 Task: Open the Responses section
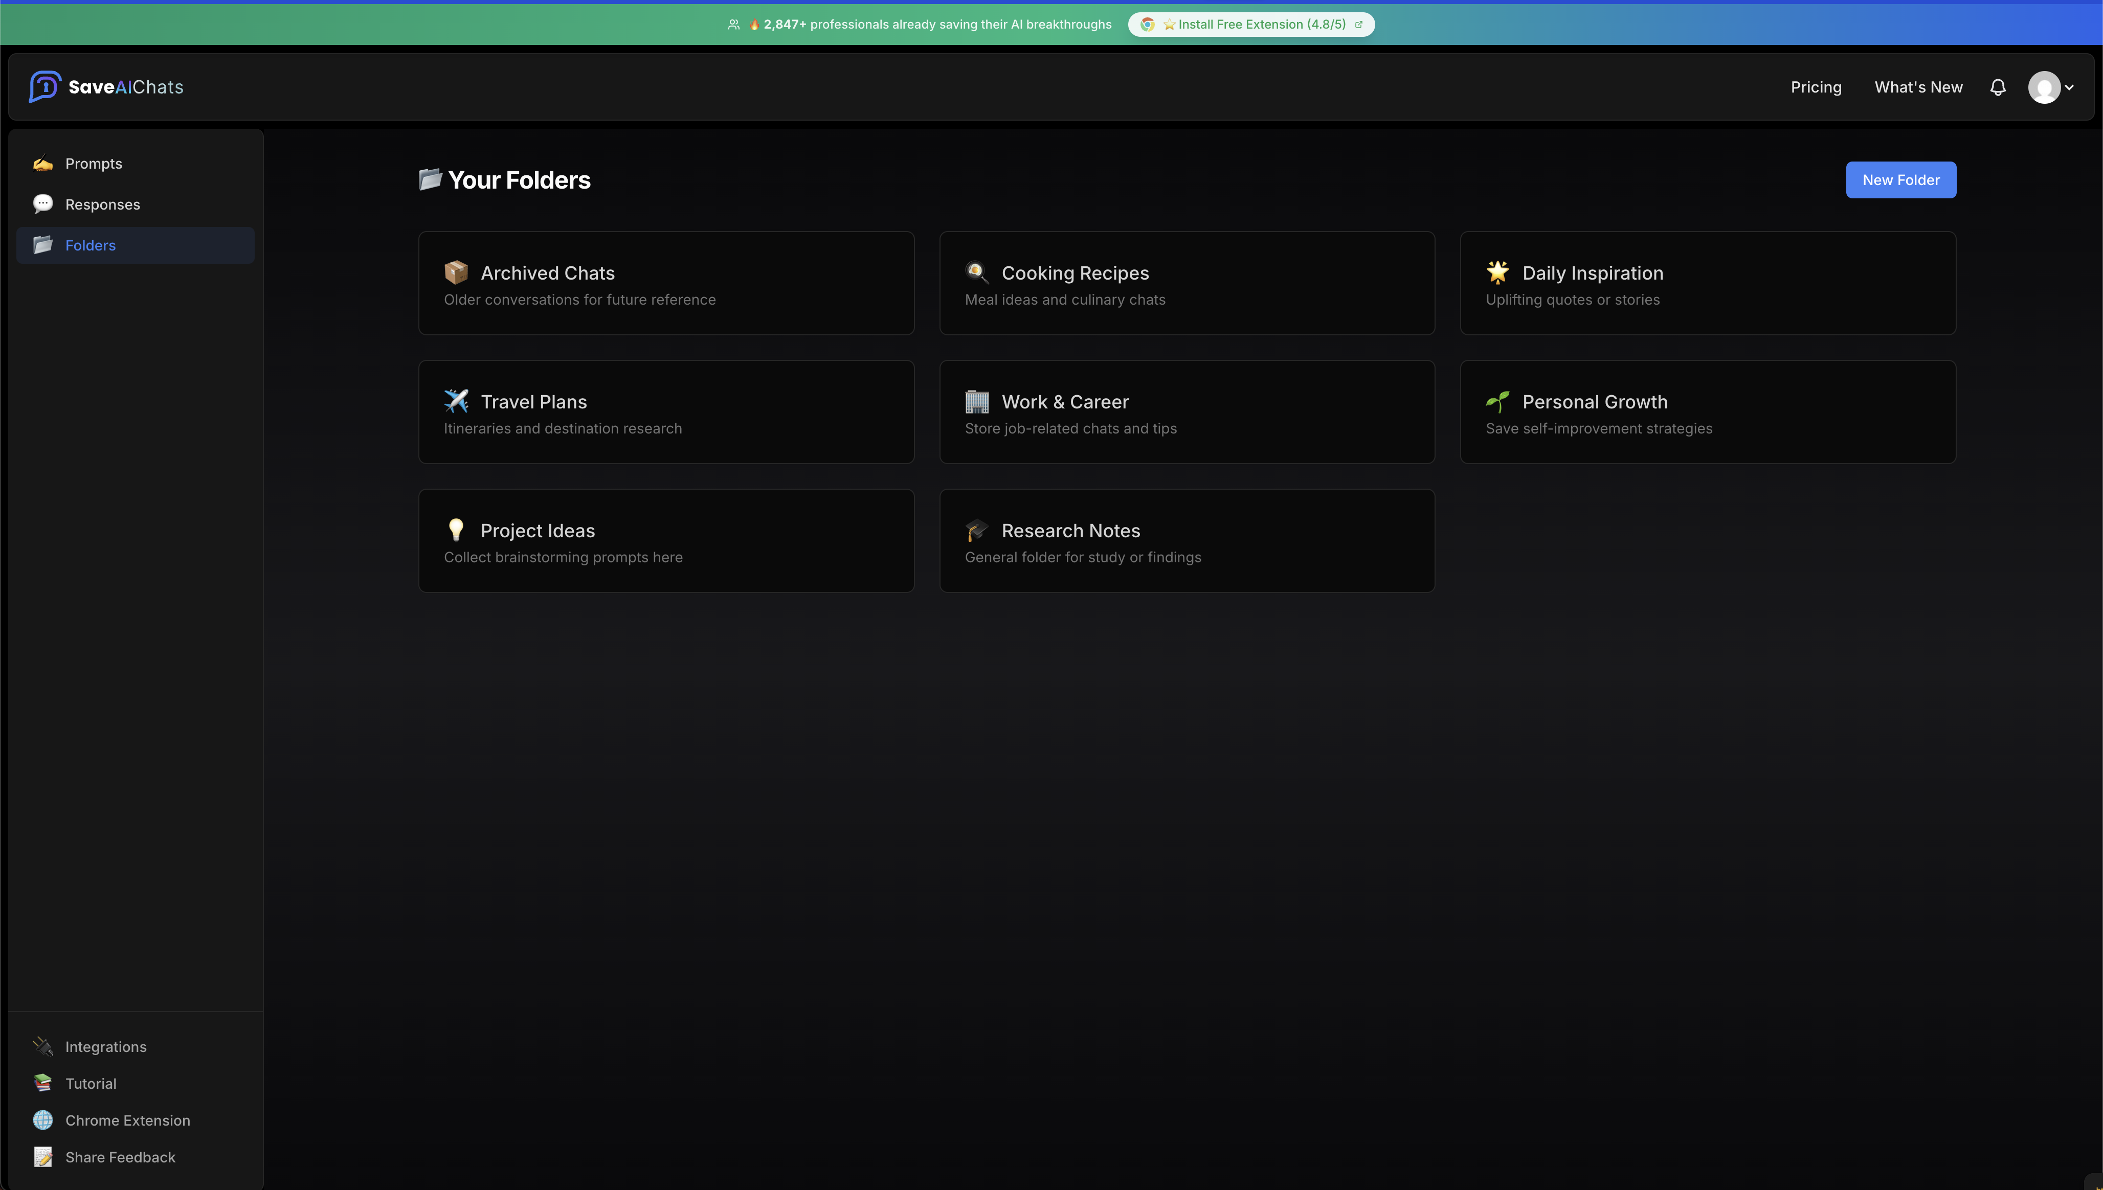coord(135,204)
